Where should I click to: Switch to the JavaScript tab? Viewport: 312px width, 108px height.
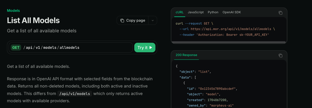coord(196,12)
